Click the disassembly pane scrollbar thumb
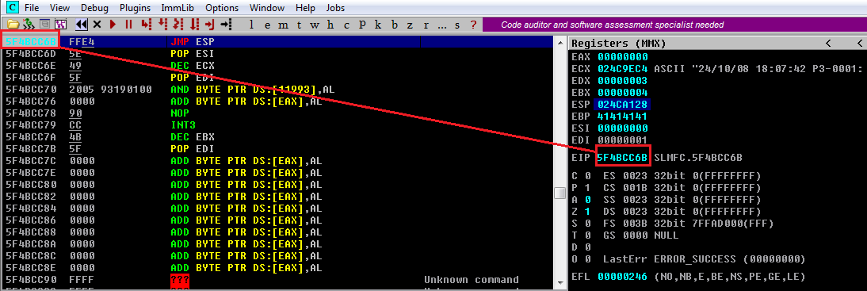 (x=560, y=193)
